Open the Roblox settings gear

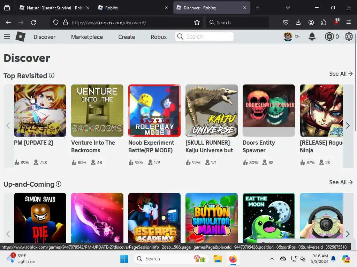pyautogui.click(x=349, y=37)
